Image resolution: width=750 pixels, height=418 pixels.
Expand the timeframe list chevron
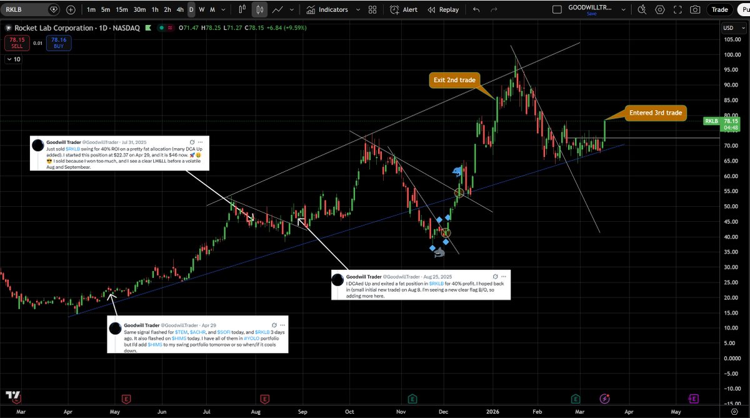tap(224, 9)
